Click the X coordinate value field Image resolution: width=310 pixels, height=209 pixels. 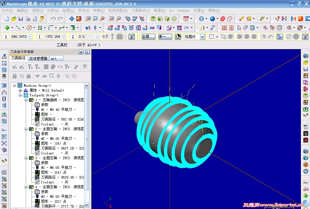(x=19, y=37)
